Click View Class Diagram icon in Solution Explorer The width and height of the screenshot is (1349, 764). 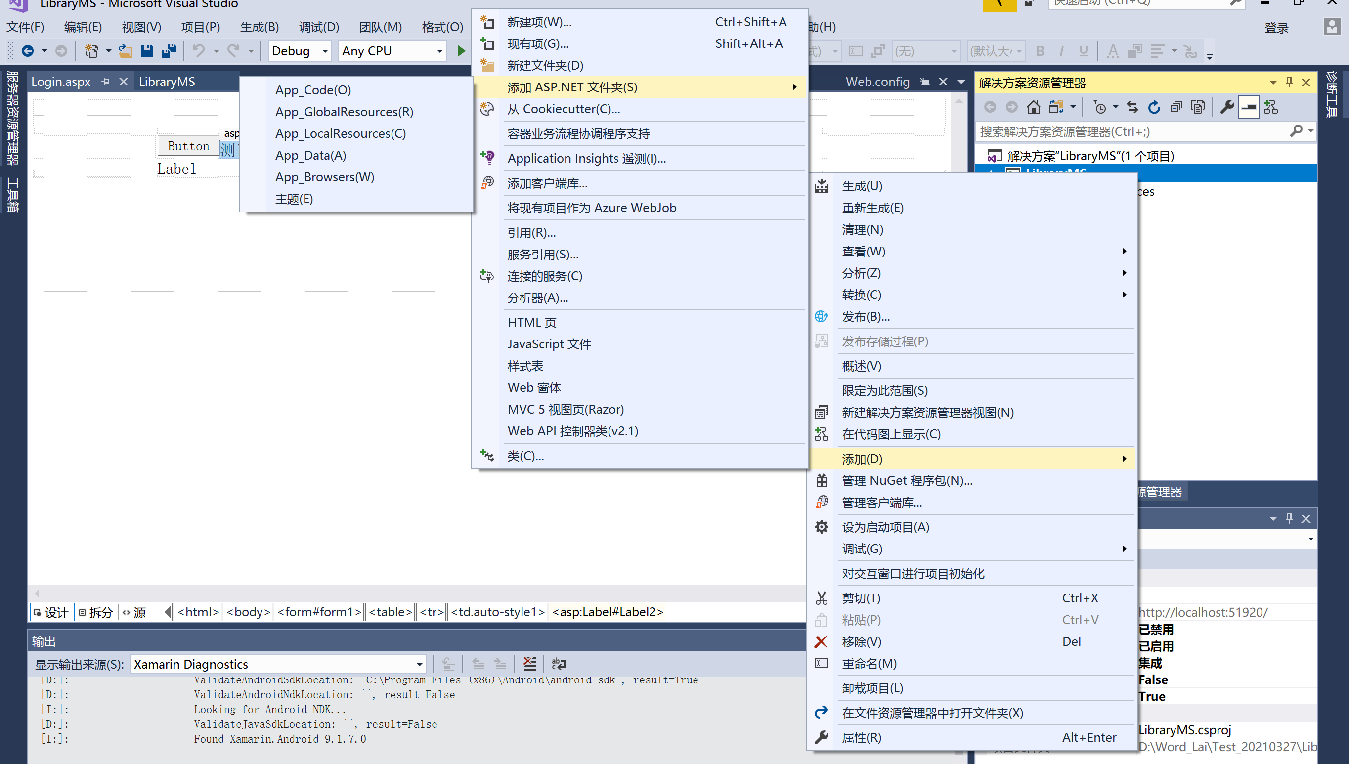(x=1271, y=107)
